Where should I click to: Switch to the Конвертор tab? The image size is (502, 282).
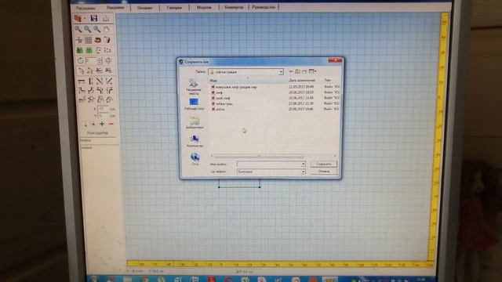(x=234, y=7)
